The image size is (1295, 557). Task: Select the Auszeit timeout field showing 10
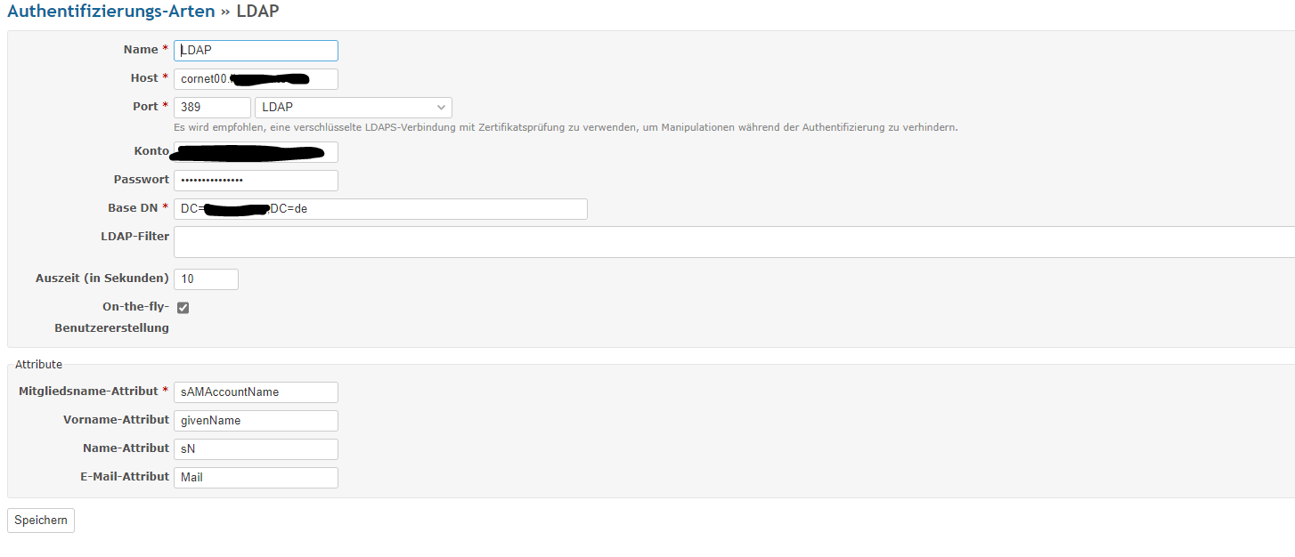206,279
